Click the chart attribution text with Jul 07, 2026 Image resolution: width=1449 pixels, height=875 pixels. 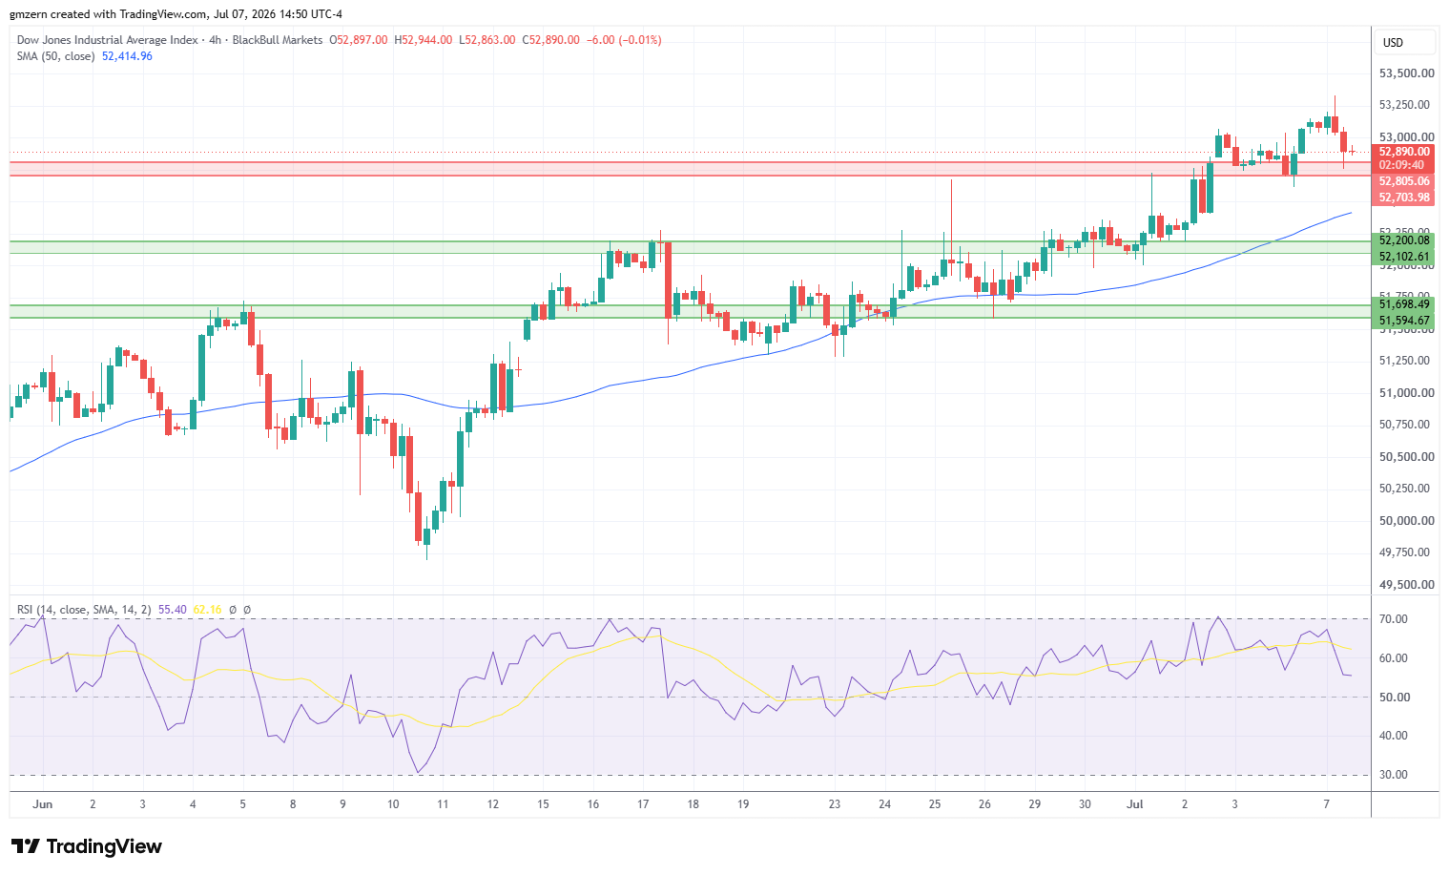[176, 14]
